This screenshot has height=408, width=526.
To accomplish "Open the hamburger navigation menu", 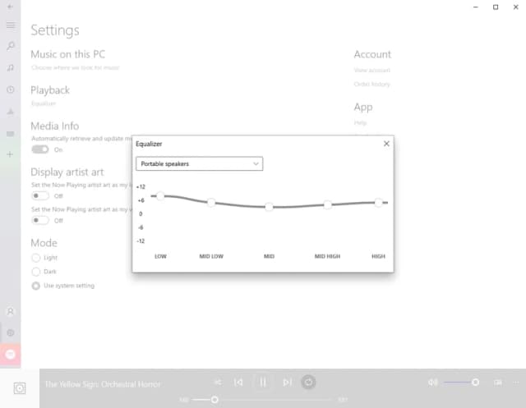I will [11, 25].
